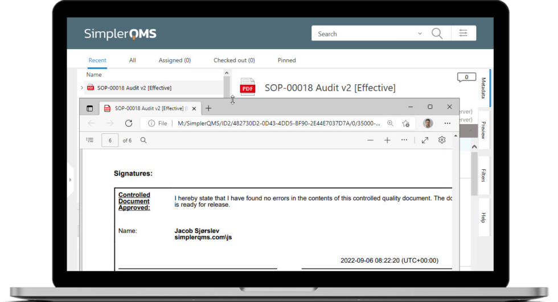Select SOP-00018 Audit v2 [Effective] in list
Screen dimensions: 558x302
[x=134, y=88]
